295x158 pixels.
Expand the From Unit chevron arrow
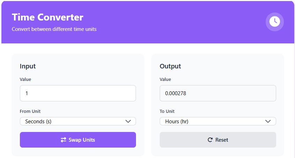tap(128, 121)
